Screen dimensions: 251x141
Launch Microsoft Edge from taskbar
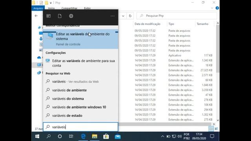click(x=83, y=136)
